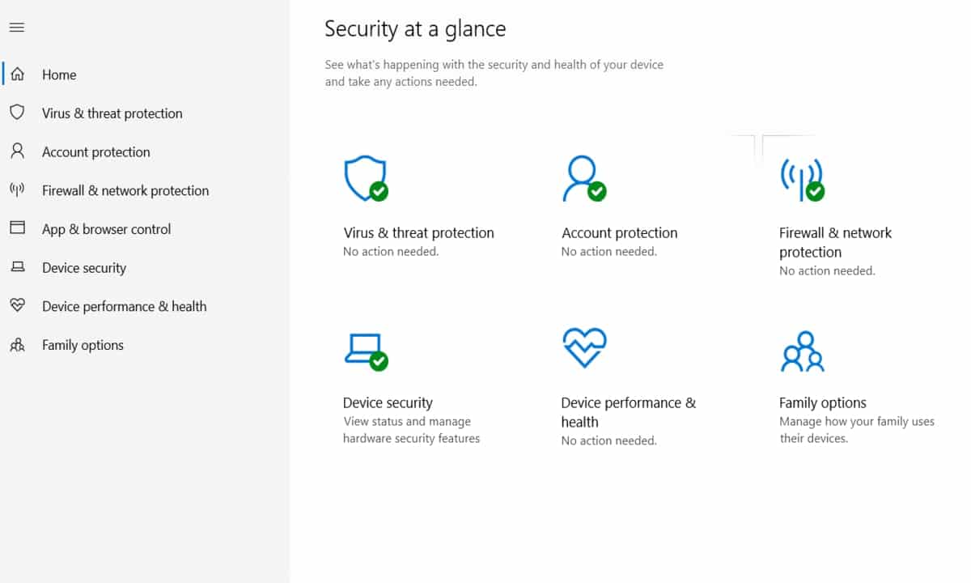Click the sidebar Family options people icon
971x583 pixels.
point(17,345)
